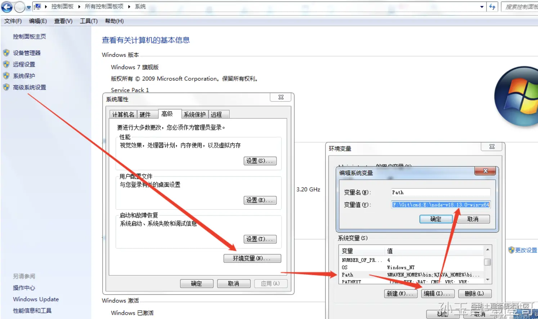Click 取消 in 系统属性 dialog
This screenshot has width=538, height=319.
(x=234, y=284)
